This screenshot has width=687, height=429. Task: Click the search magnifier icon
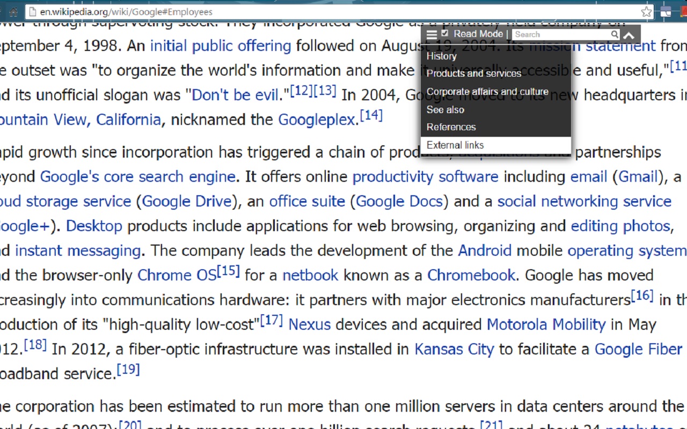615,34
